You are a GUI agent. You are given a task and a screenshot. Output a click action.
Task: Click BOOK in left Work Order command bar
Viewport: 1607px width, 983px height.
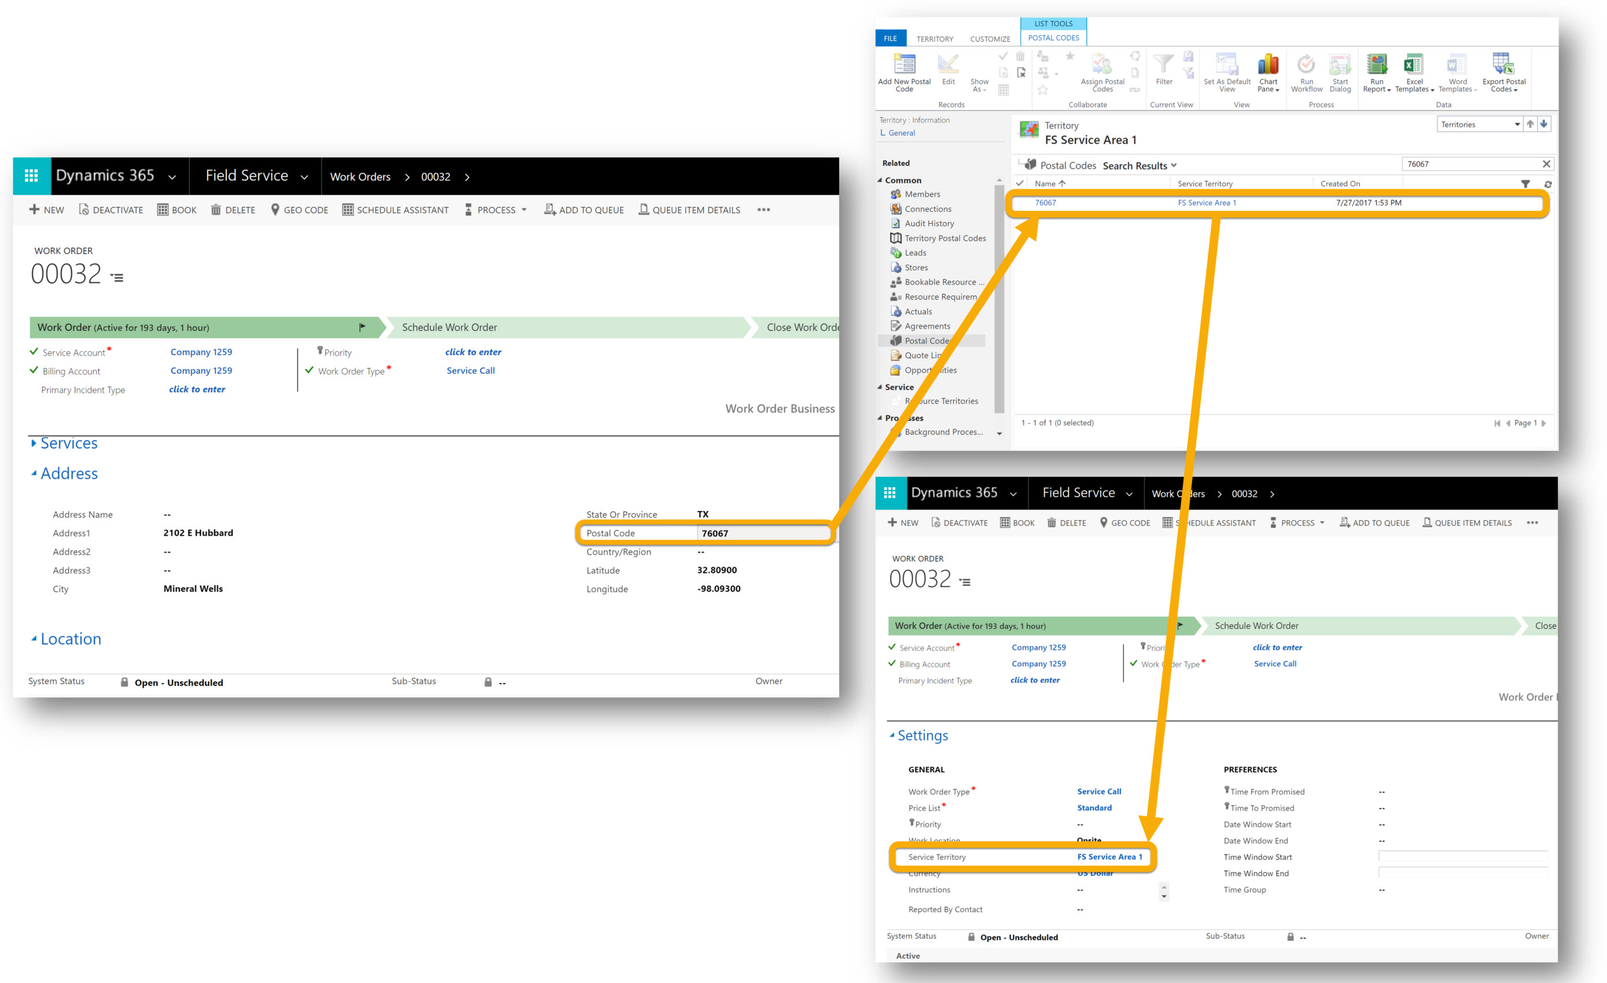pyautogui.click(x=177, y=210)
